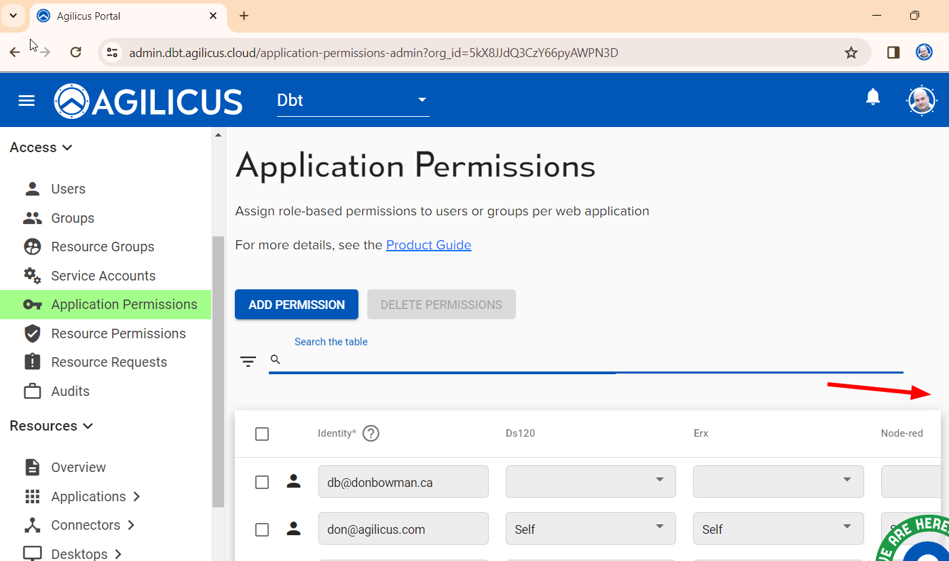949x561 pixels.
Task: Toggle the browser side panel icon
Action: 893,52
